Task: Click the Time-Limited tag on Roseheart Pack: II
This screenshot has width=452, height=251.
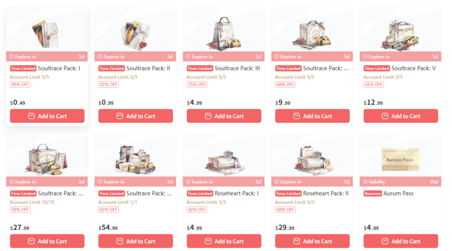Action: 288,193
